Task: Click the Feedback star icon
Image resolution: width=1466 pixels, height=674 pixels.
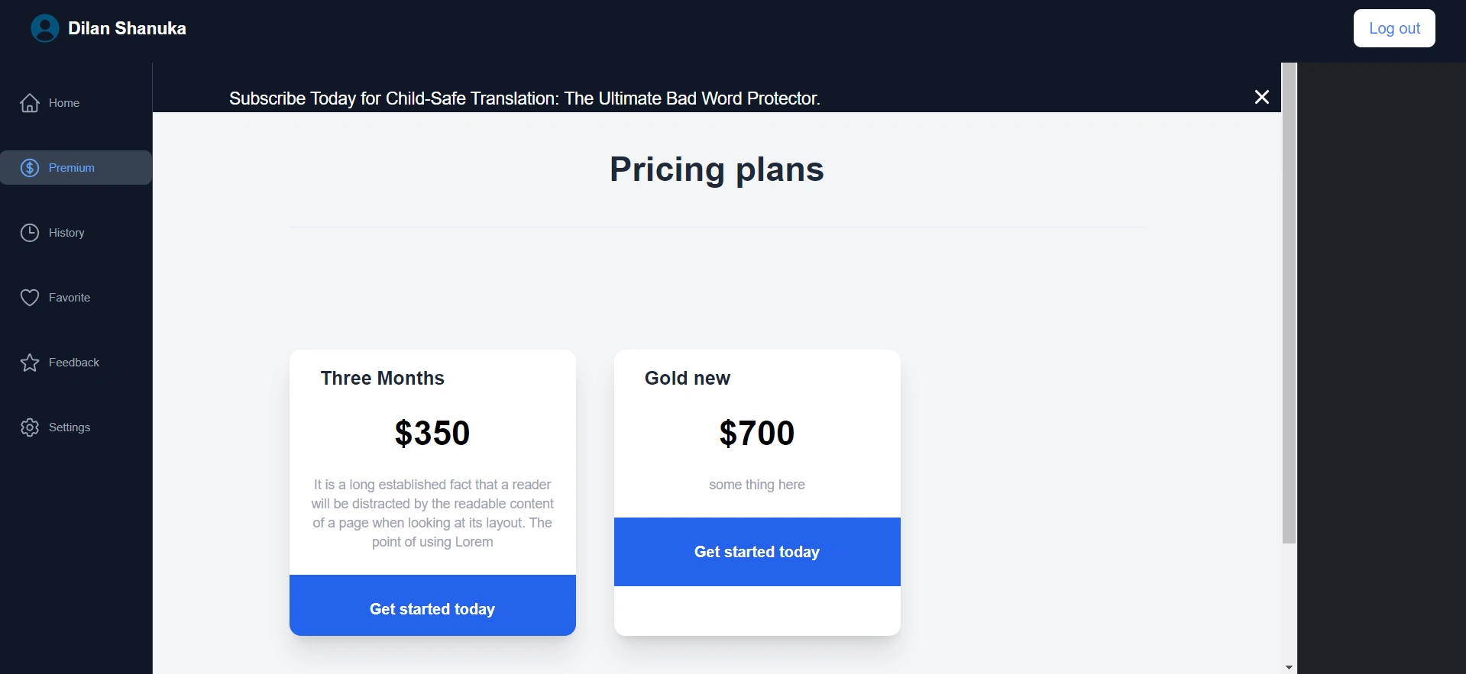Action: pyautogui.click(x=30, y=363)
